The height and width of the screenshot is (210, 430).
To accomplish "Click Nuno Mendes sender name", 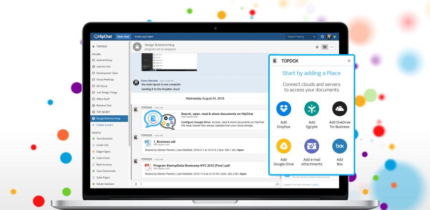I will click(150, 81).
